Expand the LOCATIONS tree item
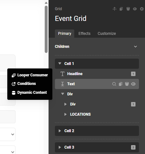 pos(65,114)
